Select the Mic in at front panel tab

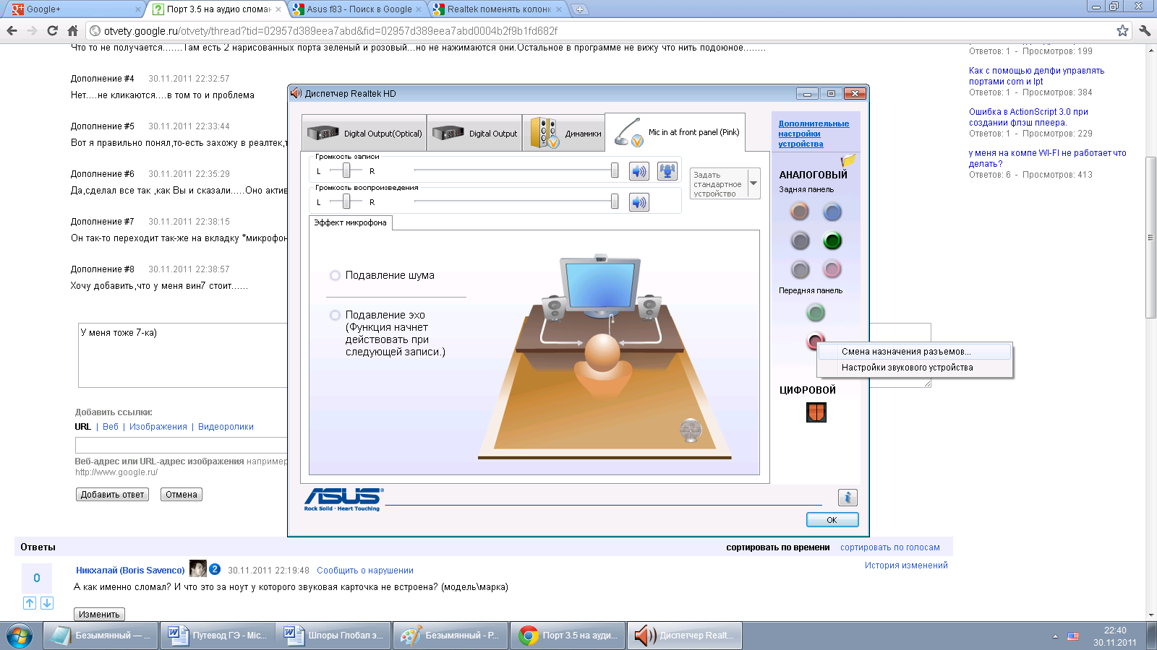click(675, 132)
